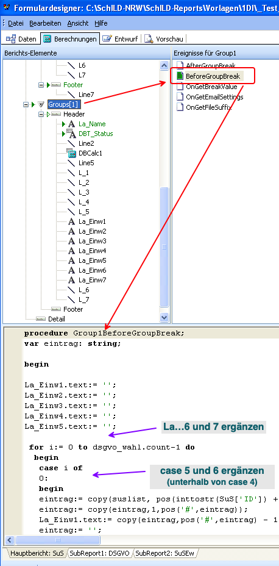The width and height of the screenshot is (279, 566).
Task: Select the La_Name label element
Action: 91,124
